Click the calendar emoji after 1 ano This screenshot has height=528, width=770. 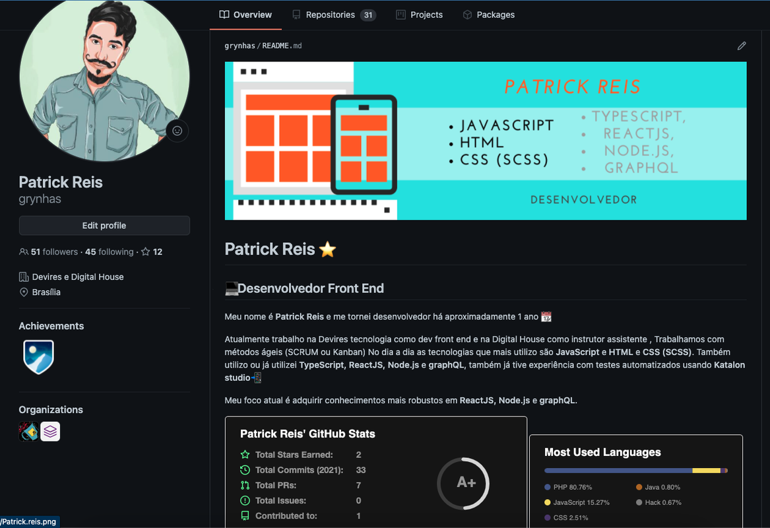546,317
